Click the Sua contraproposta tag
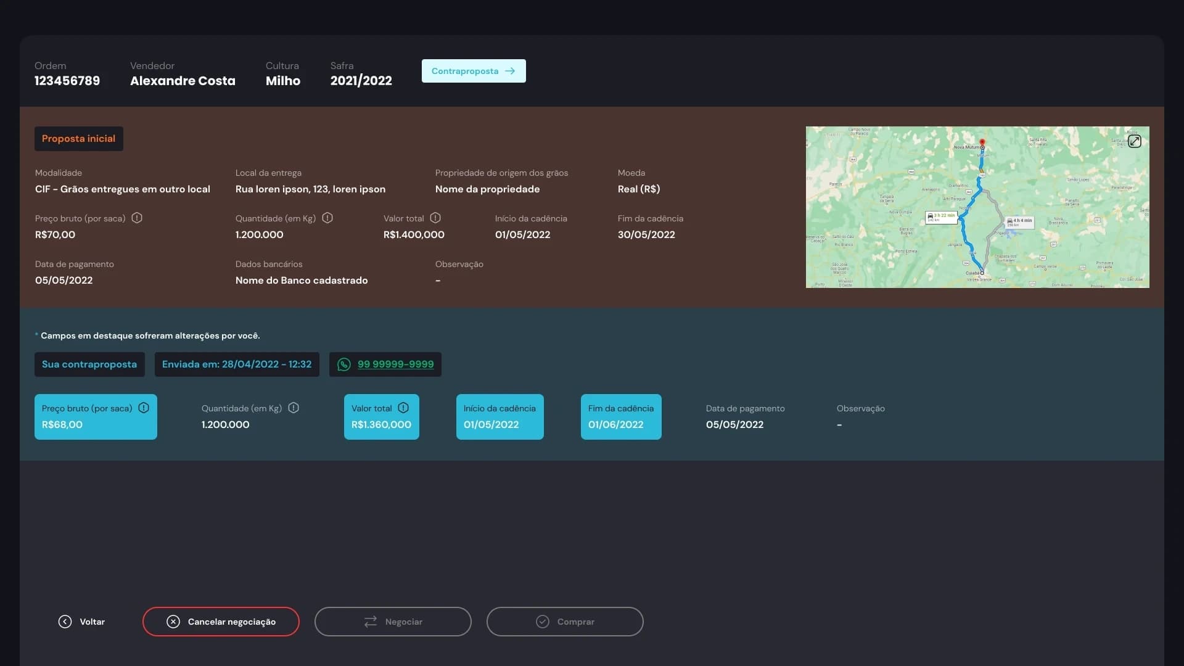The width and height of the screenshot is (1184, 666). tap(89, 364)
